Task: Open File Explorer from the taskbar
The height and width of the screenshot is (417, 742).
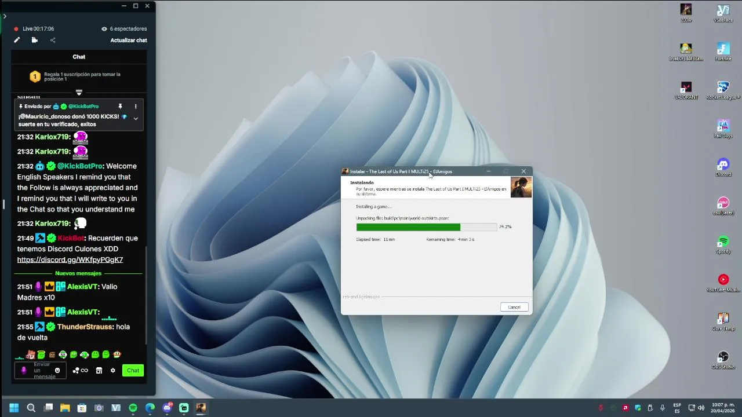Action: pyautogui.click(x=65, y=408)
